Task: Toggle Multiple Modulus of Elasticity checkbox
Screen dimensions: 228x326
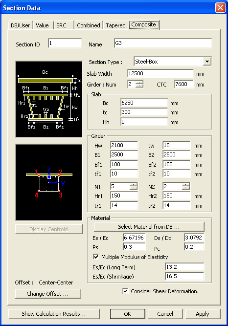Action: (96, 257)
